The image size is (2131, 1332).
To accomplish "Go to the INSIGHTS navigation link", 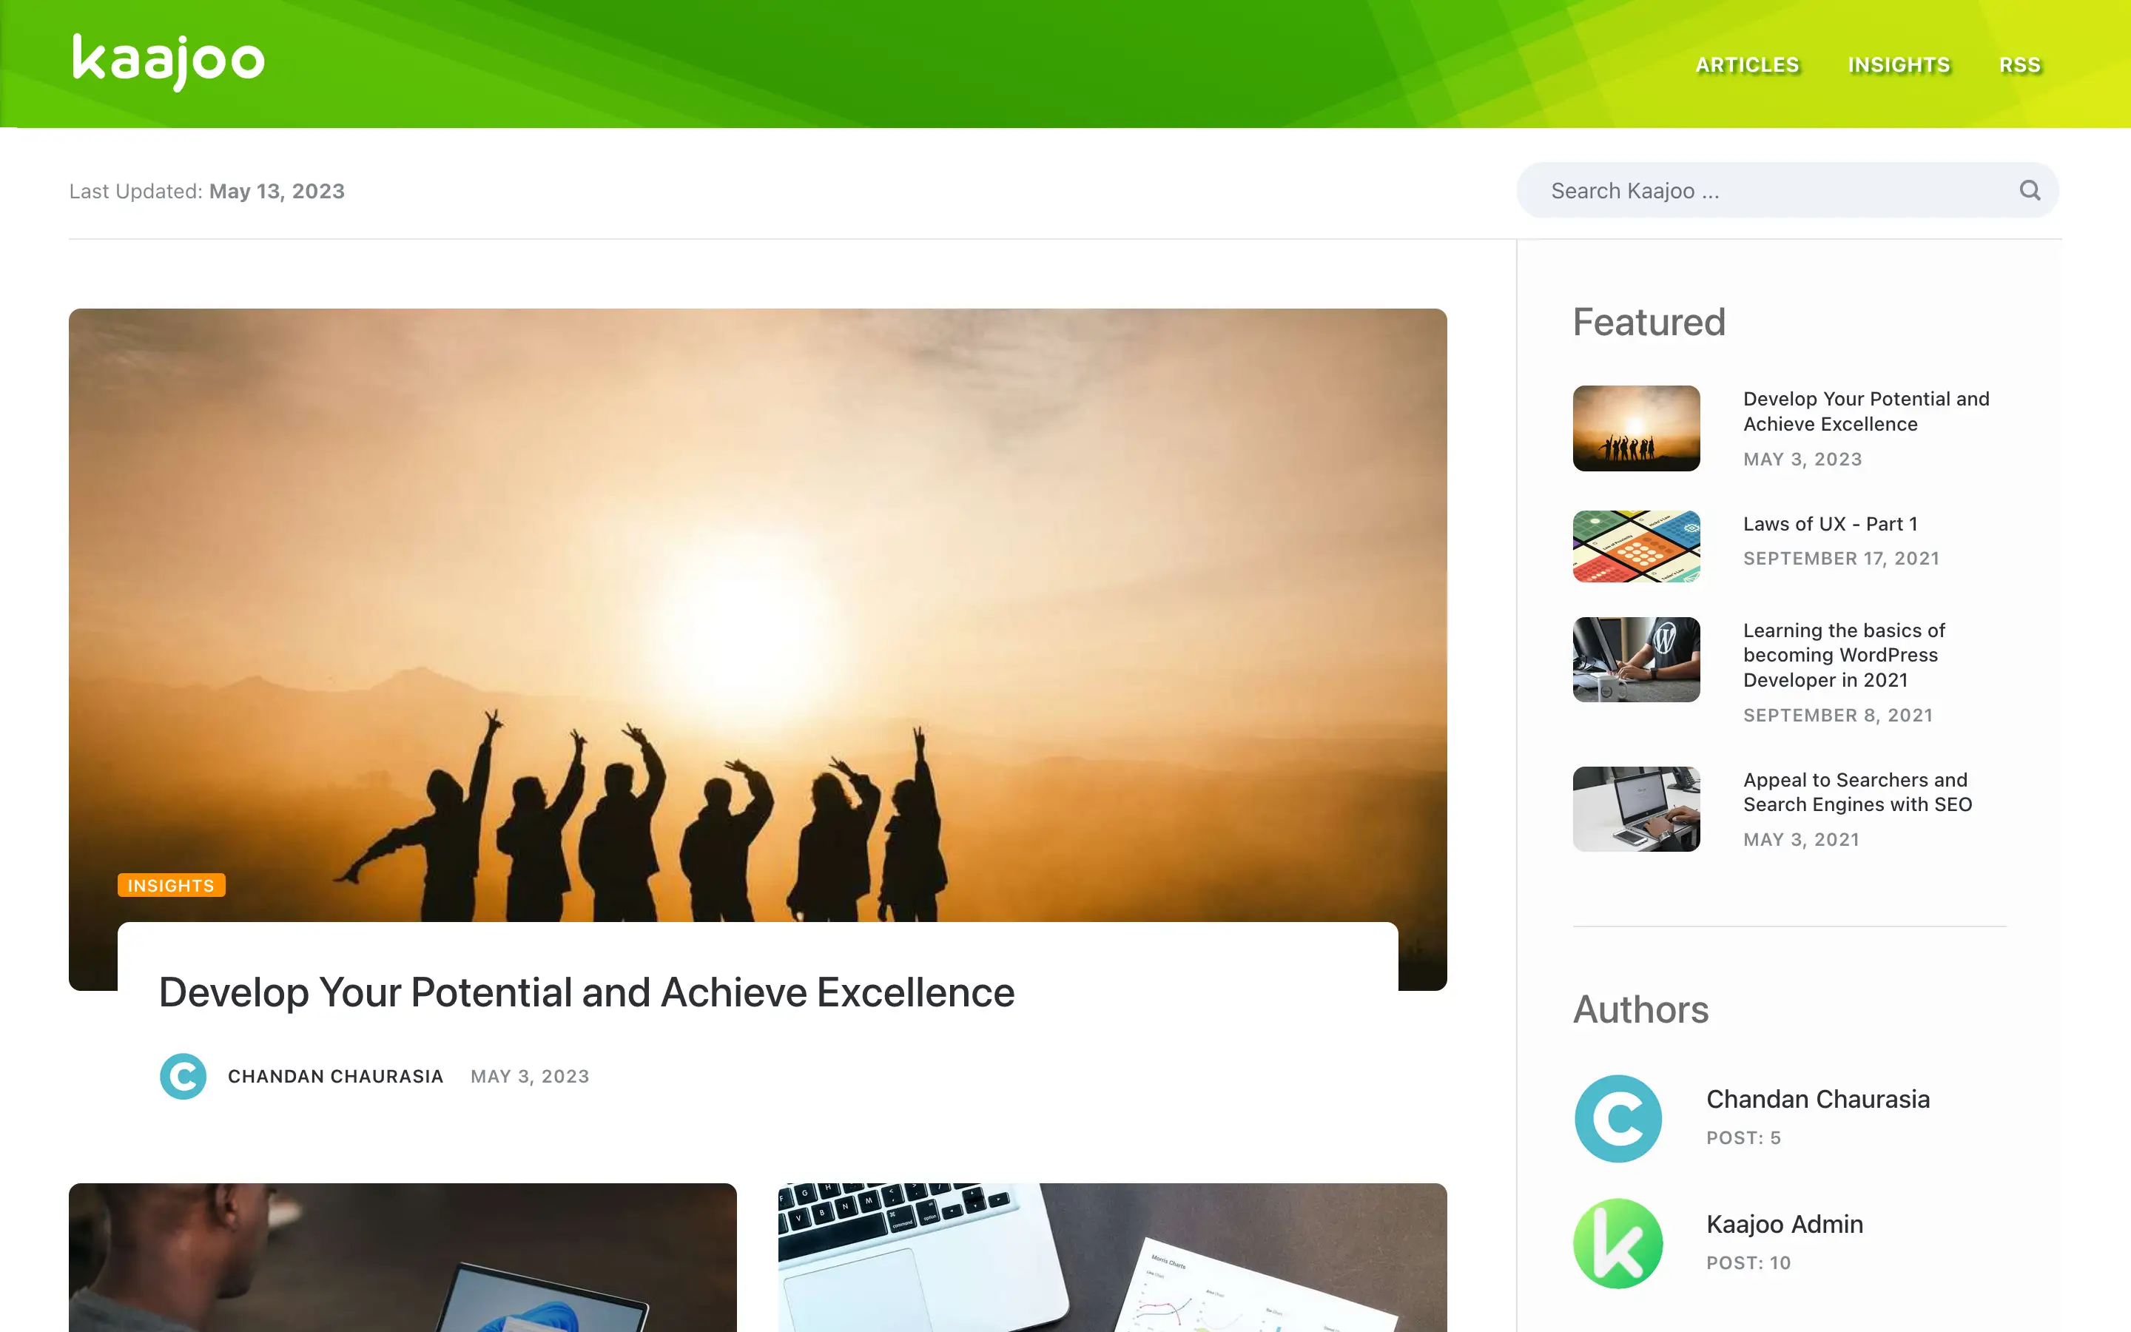I will [1899, 65].
